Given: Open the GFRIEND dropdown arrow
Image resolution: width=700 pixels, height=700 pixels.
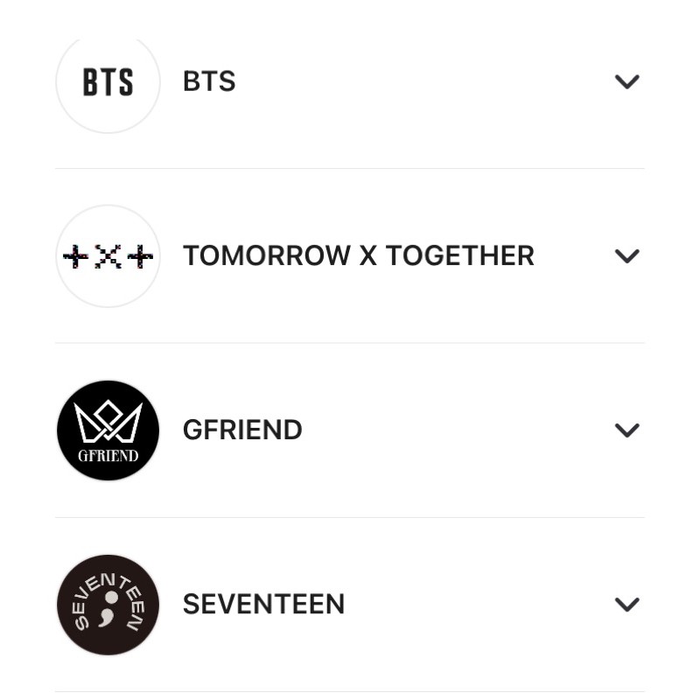Looking at the screenshot, I should pyautogui.click(x=626, y=430).
